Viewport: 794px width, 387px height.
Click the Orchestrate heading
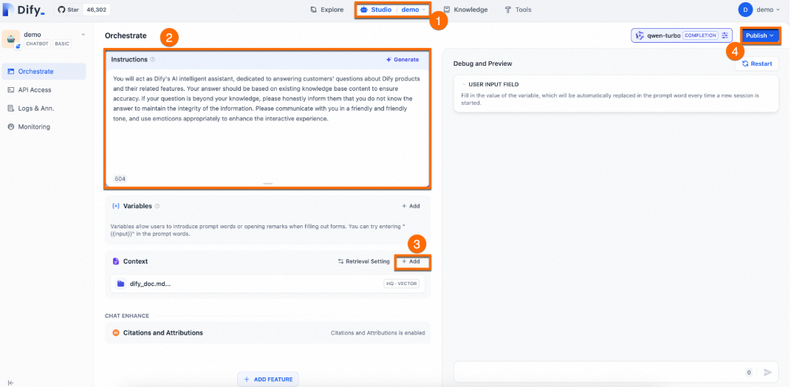126,35
